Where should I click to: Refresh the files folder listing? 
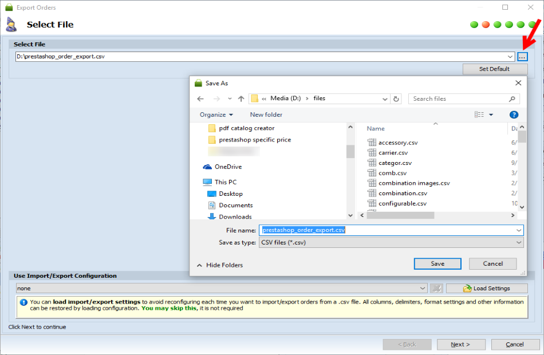pos(396,99)
